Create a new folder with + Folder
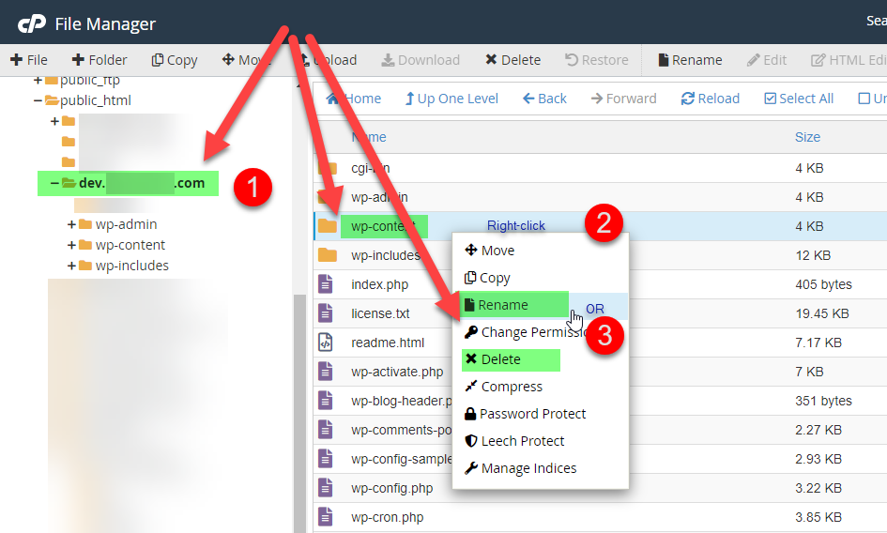This screenshot has height=533, width=887. click(x=99, y=60)
